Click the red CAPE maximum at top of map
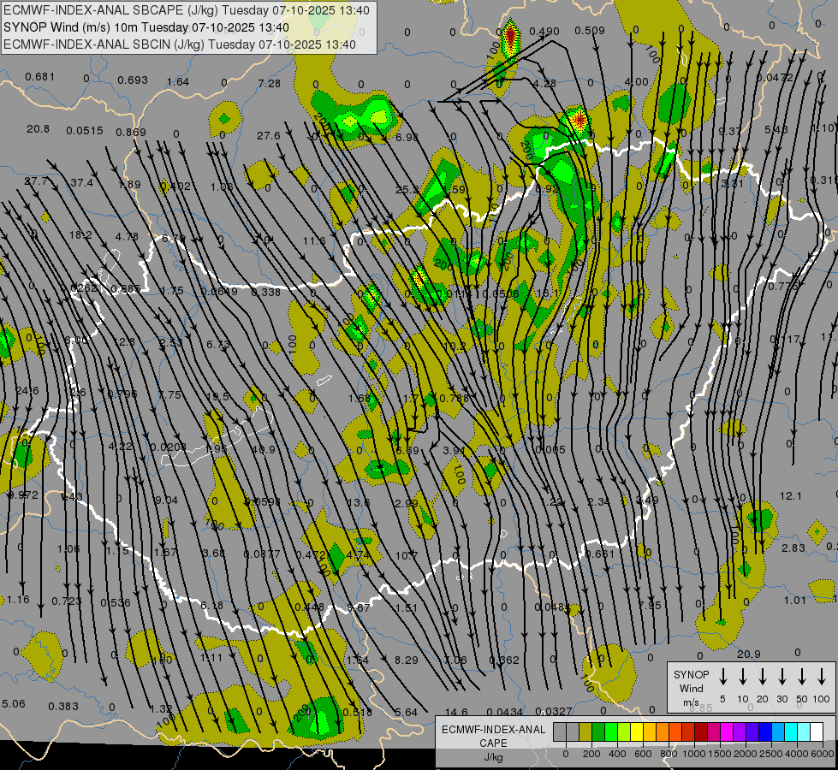Image resolution: width=838 pixels, height=770 pixels. pyautogui.click(x=511, y=35)
